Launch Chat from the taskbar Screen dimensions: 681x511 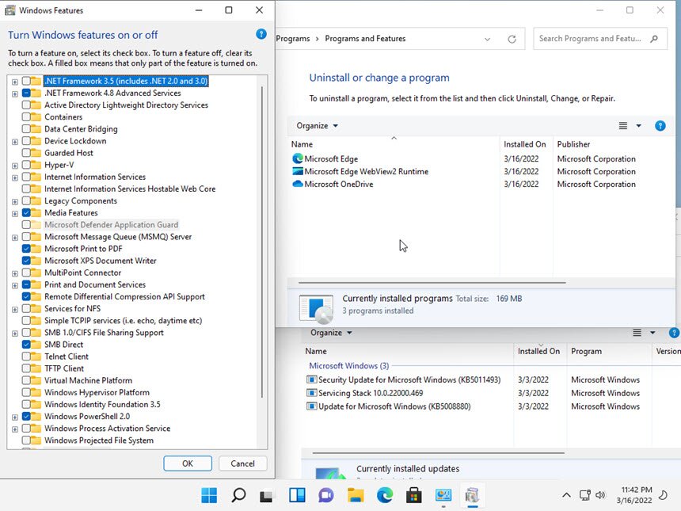(x=325, y=495)
